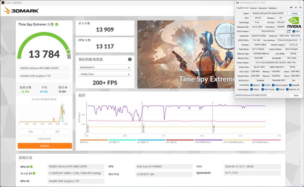Toggle the OpenCL checkbox

tap(252, 85)
